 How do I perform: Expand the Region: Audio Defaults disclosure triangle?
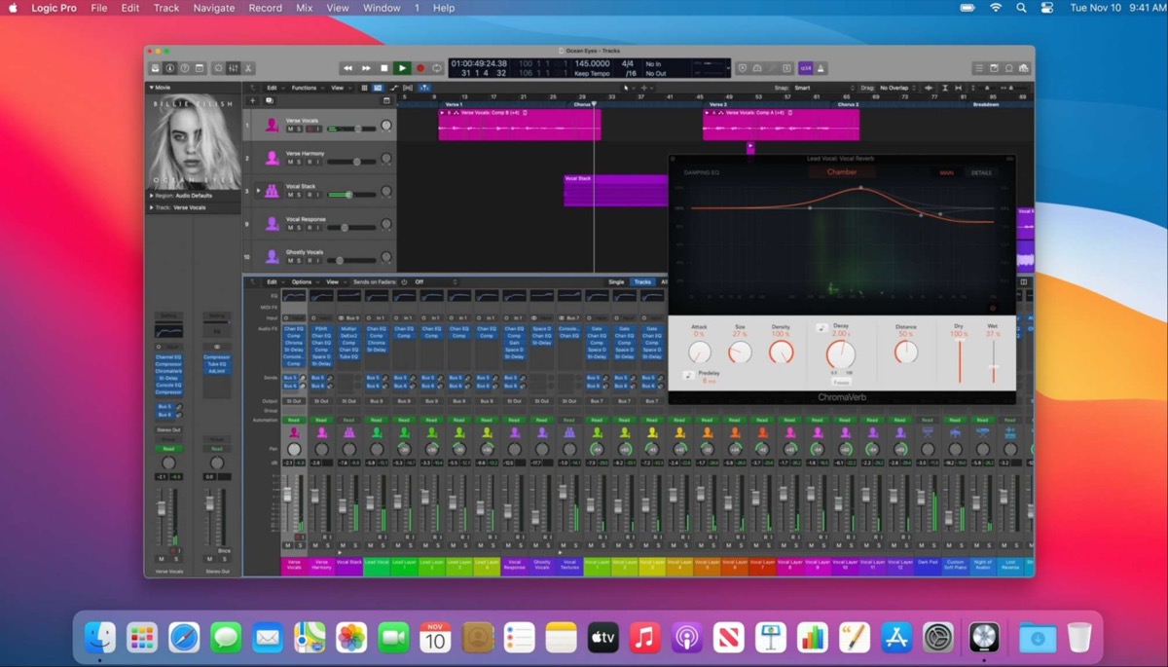click(151, 196)
